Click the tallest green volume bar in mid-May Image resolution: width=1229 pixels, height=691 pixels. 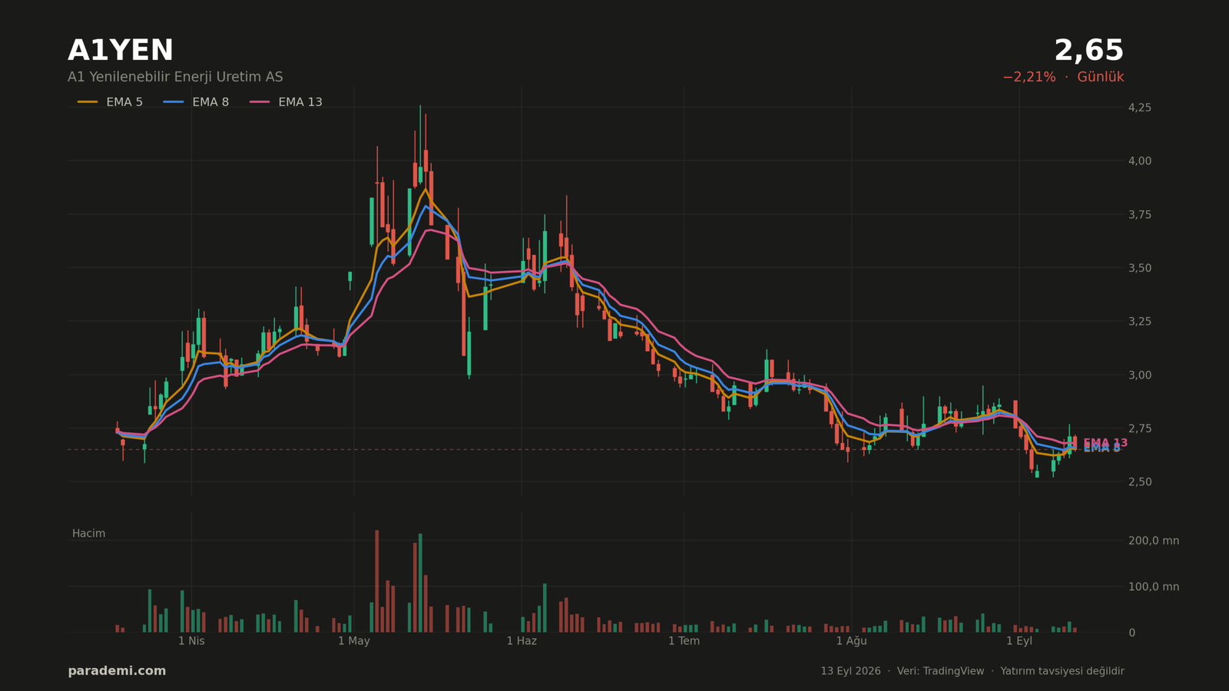420,583
